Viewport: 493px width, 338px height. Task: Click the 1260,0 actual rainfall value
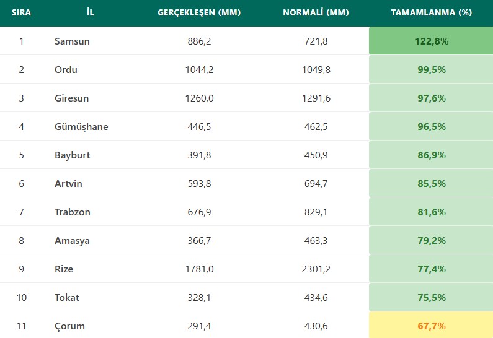click(199, 98)
